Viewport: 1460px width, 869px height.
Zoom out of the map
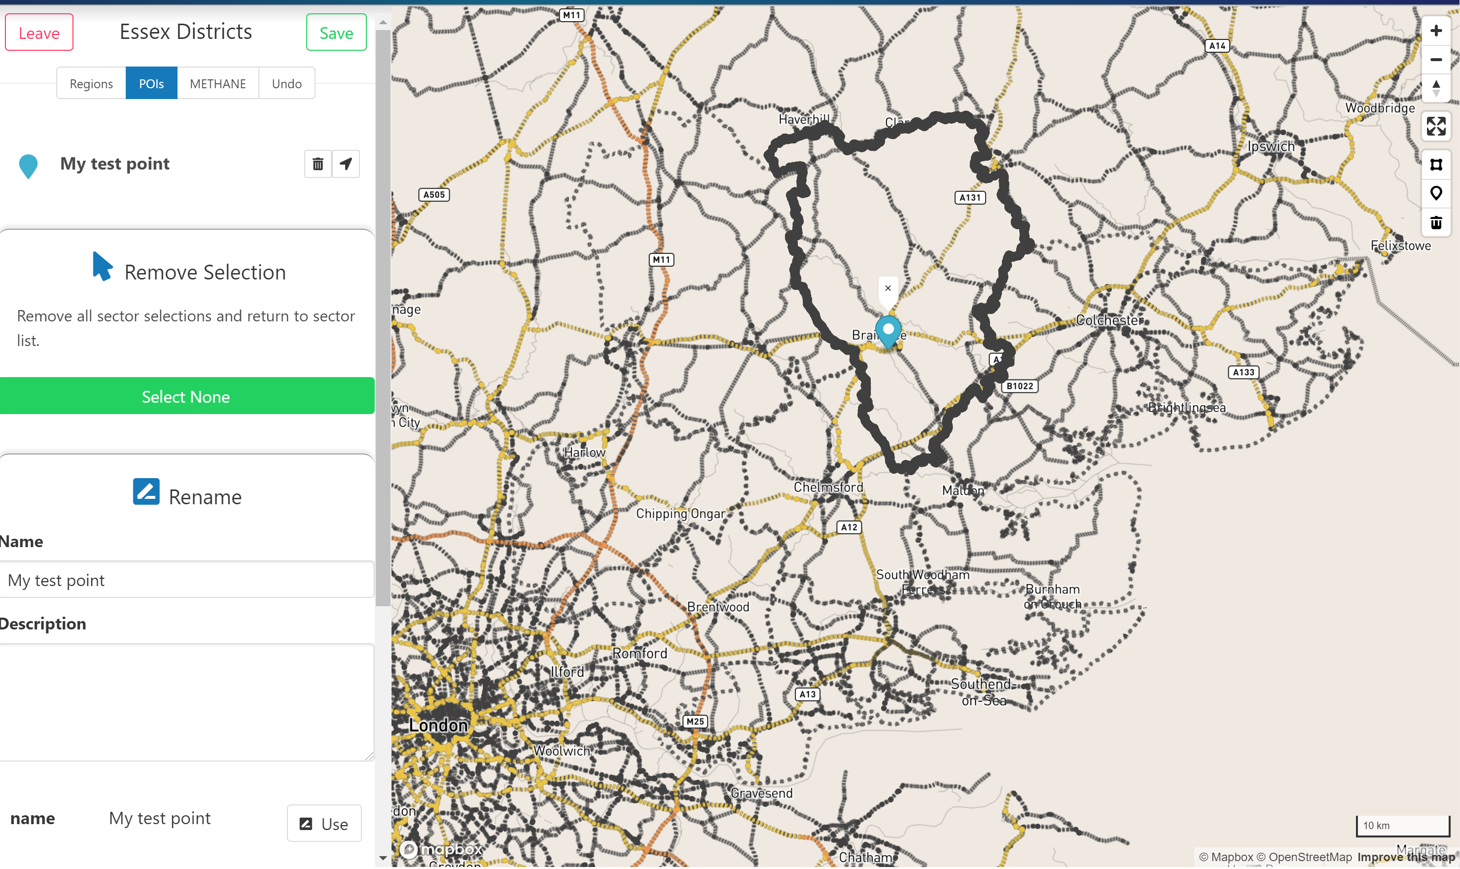[1435, 60]
